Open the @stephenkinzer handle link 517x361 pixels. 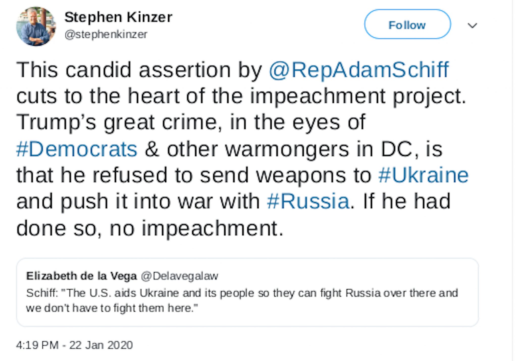[106, 34]
